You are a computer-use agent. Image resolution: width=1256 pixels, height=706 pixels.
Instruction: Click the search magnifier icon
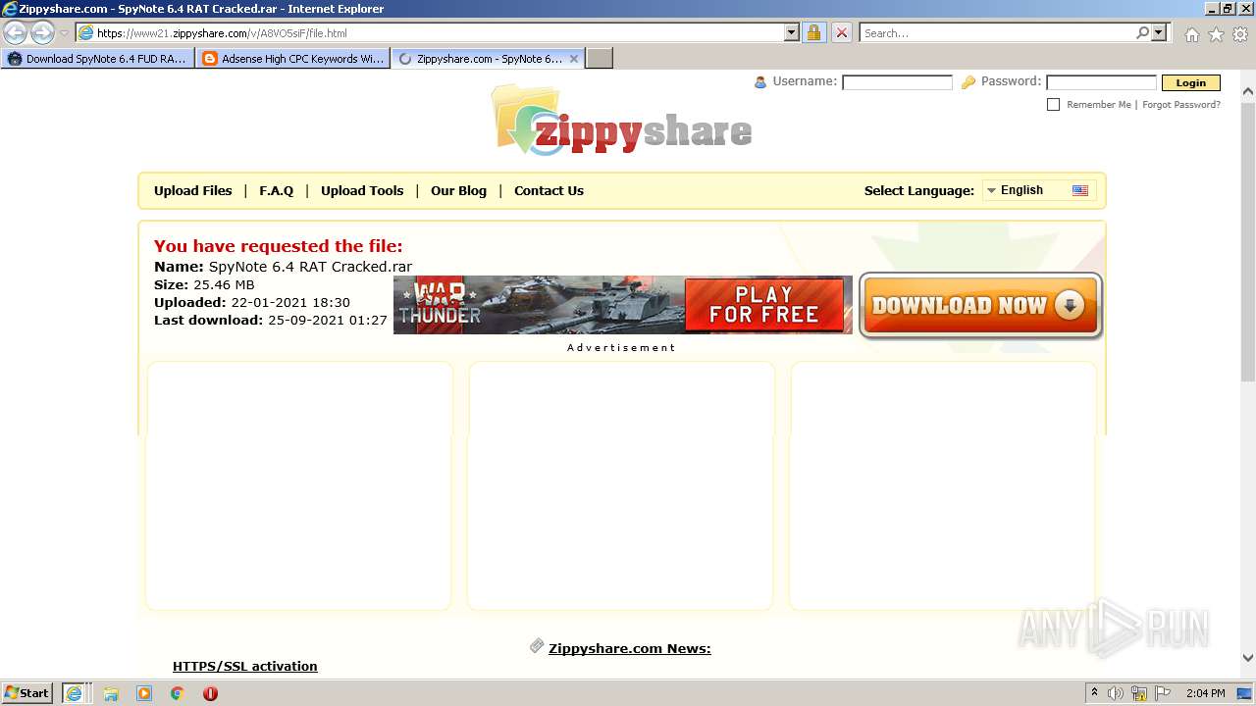click(x=1142, y=32)
